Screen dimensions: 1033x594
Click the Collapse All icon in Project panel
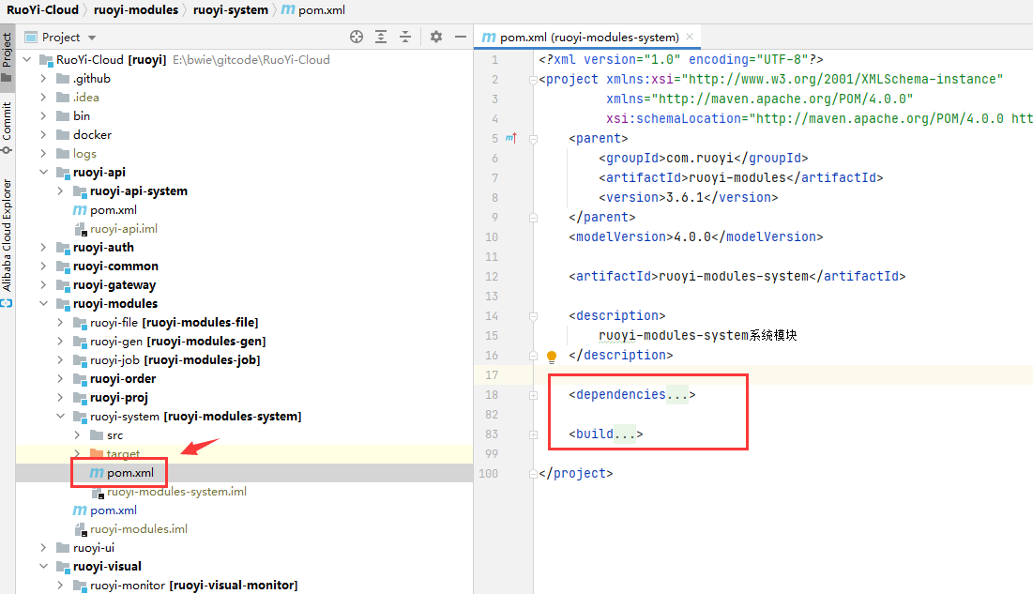405,37
